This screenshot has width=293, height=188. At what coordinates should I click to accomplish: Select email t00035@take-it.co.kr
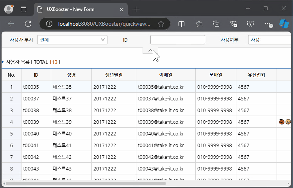[x=166, y=87]
